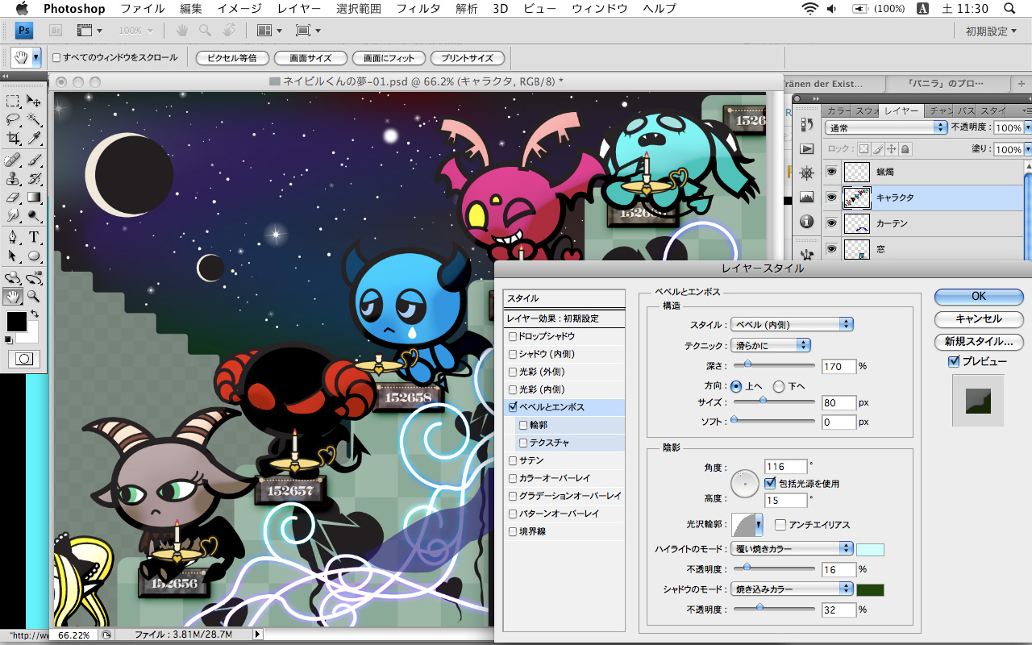Open the layer opacity (不透明度) slider arrow
1032x645 pixels.
(x=1026, y=128)
